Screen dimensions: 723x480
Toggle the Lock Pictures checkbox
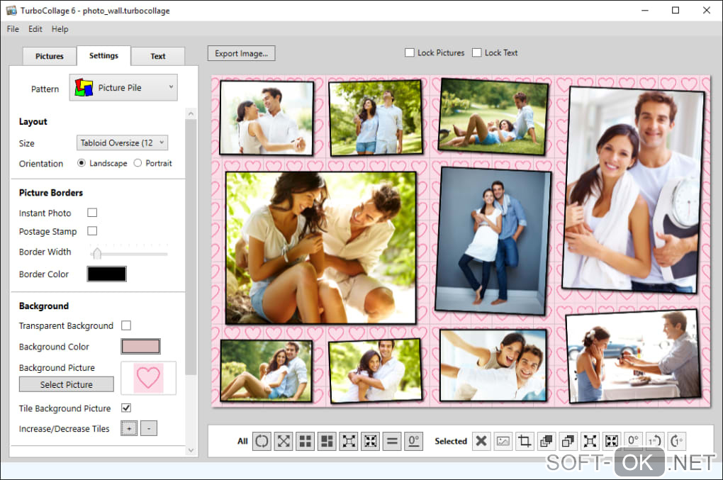click(x=410, y=52)
